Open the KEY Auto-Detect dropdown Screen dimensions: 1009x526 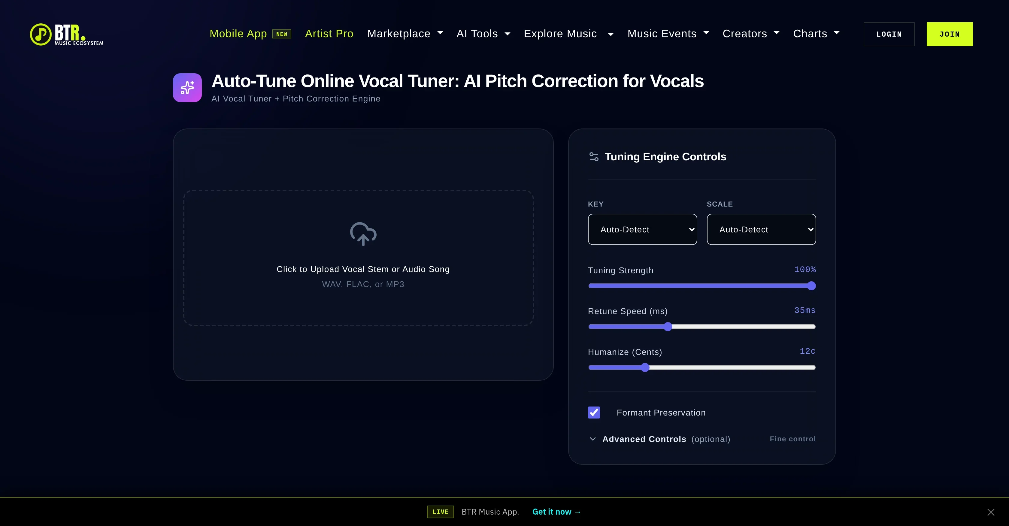coord(642,229)
